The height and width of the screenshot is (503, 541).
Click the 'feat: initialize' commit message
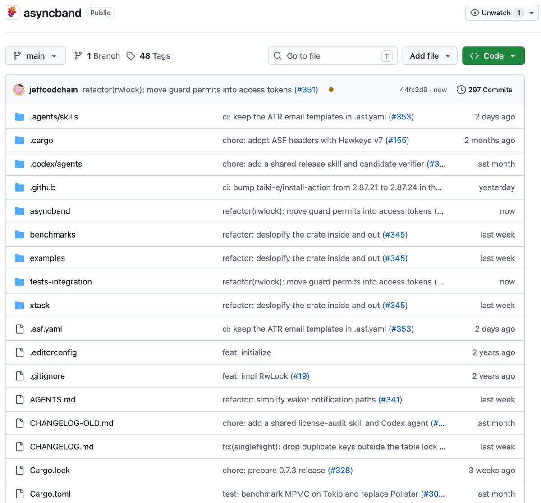247,352
